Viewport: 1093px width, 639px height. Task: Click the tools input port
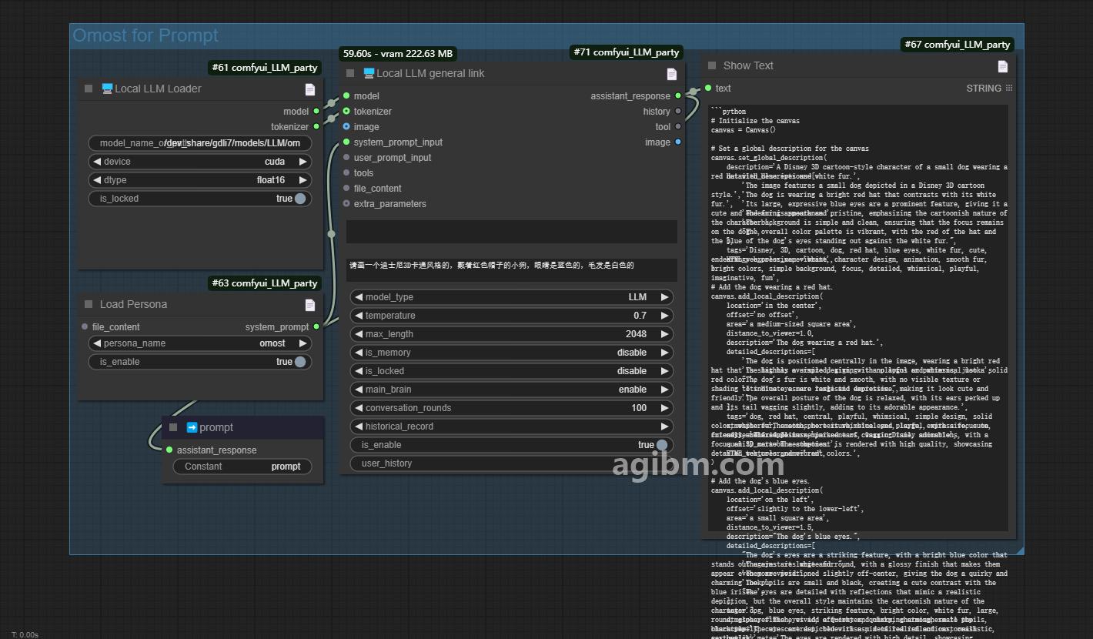tap(346, 173)
